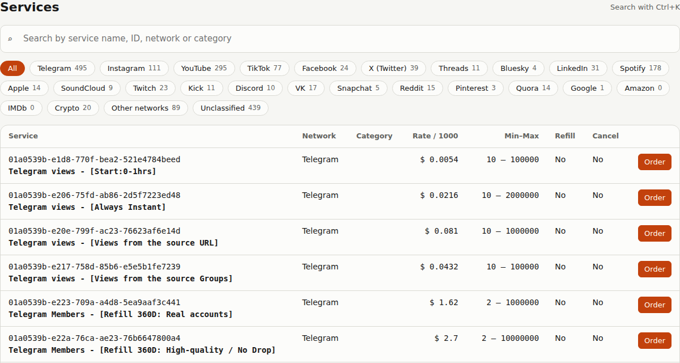Click Telegram views - [Start:0-1hrs] name
The image size is (680, 363).
[82, 171]
